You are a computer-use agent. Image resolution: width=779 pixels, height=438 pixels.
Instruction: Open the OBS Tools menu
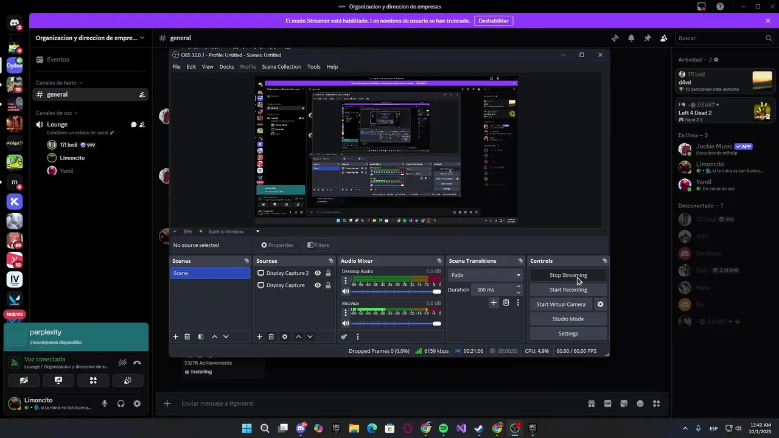(314, 67)
